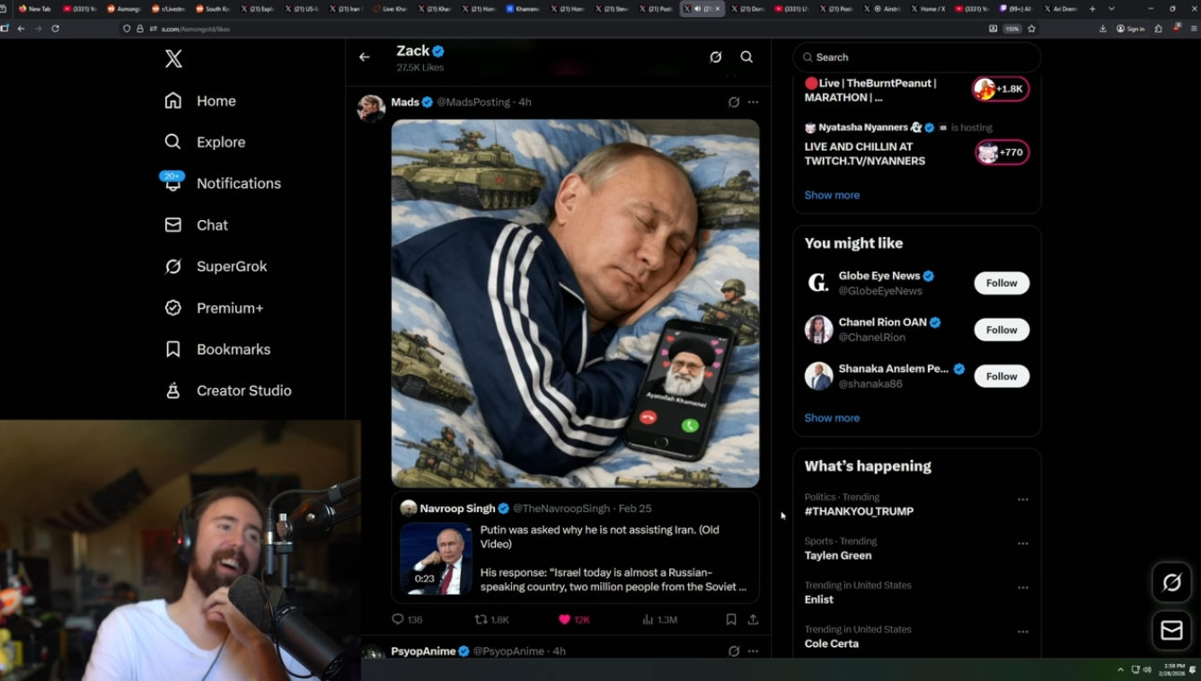Bookmark this page with the star icon
The height and width of the screenshot is (681, 1201).
tap(1031, 29)
